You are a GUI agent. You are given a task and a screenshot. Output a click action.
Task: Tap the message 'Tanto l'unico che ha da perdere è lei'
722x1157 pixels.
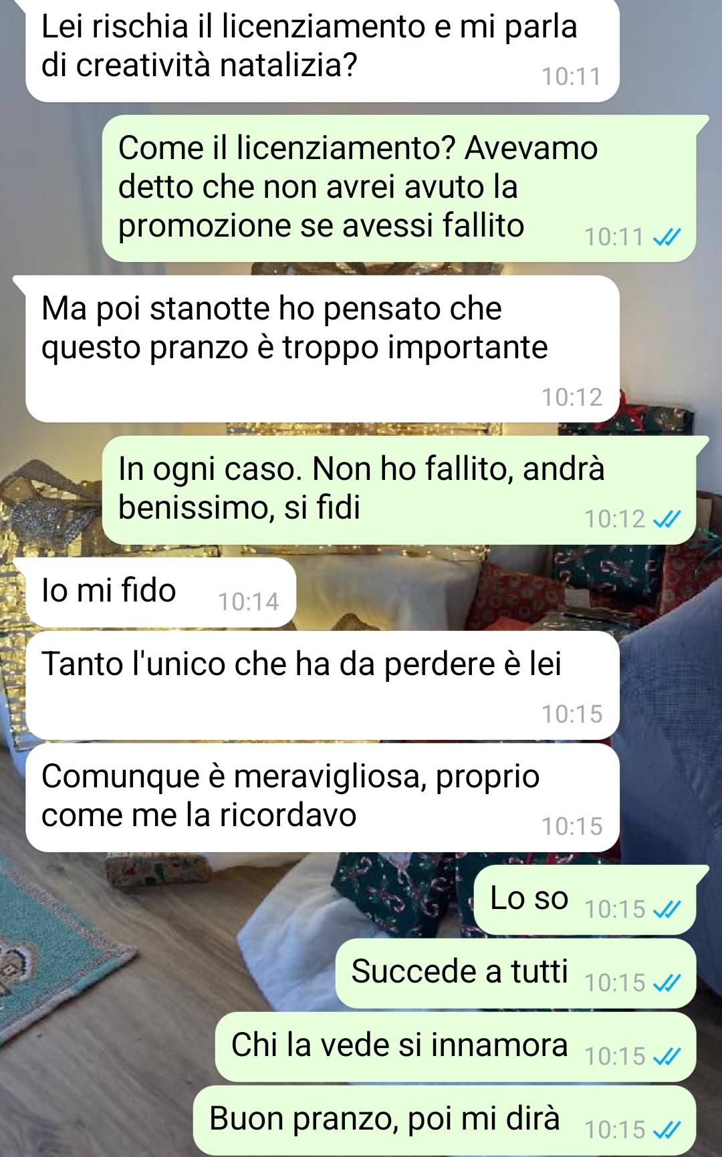click(x=322, y=685)
